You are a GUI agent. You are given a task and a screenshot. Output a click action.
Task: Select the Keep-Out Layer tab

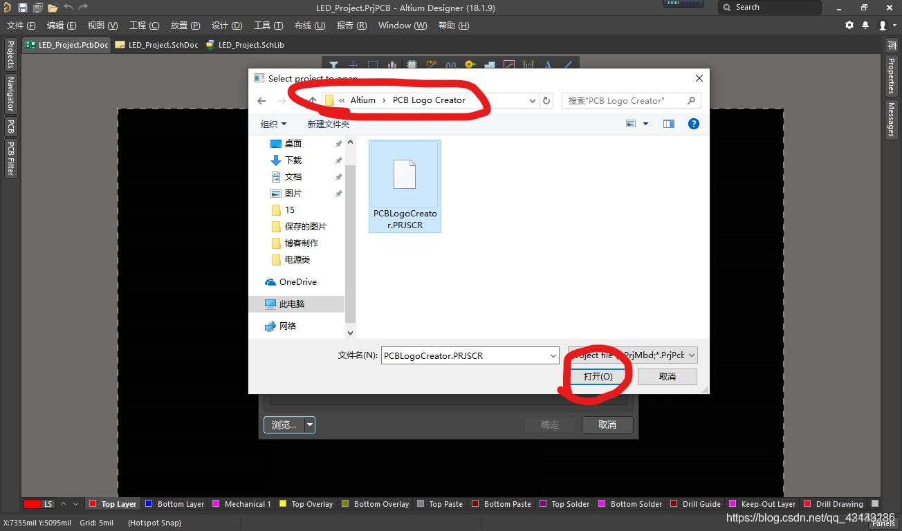click(x=762, y=504)
